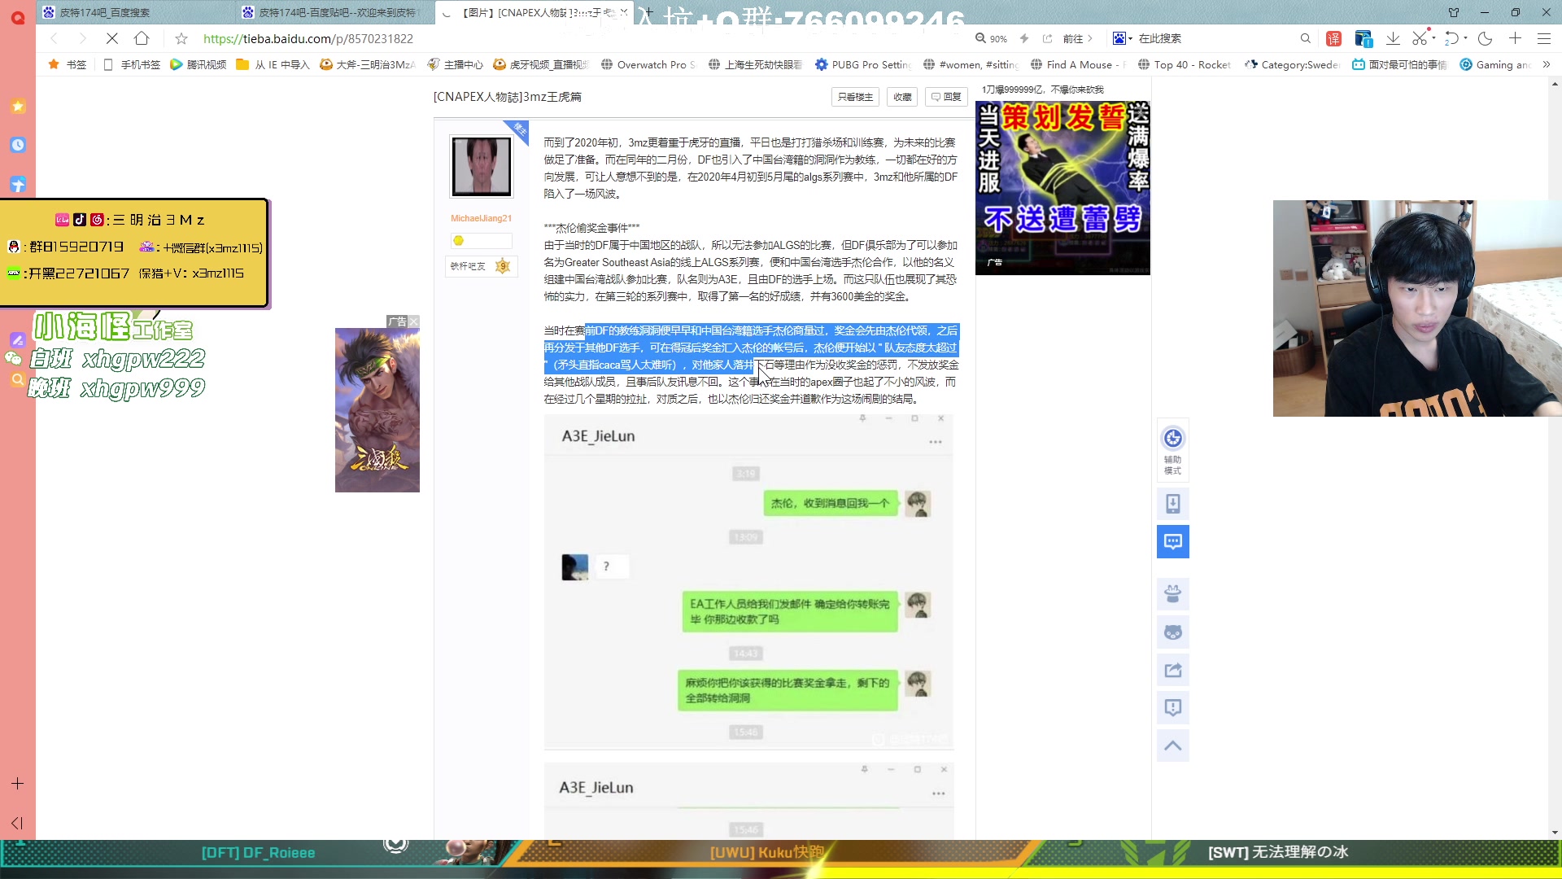Open the 书签 bookmarks menu
This screenshot has height=879, width=1562.
pyautogui.click(x=68, y=64)
